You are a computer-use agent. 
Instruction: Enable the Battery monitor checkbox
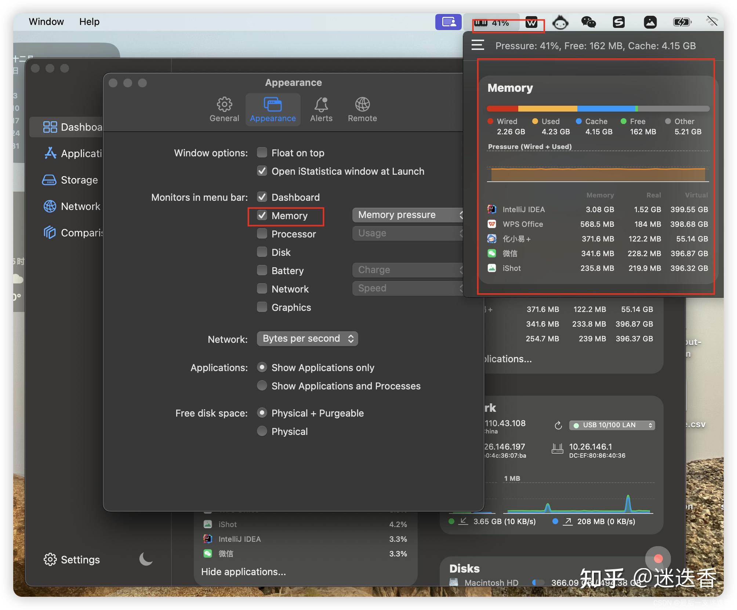[x=262, y=270]
